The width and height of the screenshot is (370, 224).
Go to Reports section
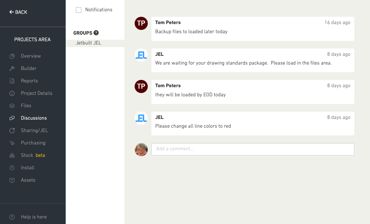[x=29, y=81]
